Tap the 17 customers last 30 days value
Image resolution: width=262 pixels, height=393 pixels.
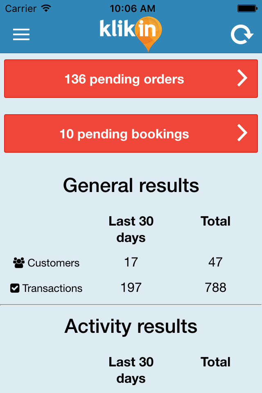131,262
